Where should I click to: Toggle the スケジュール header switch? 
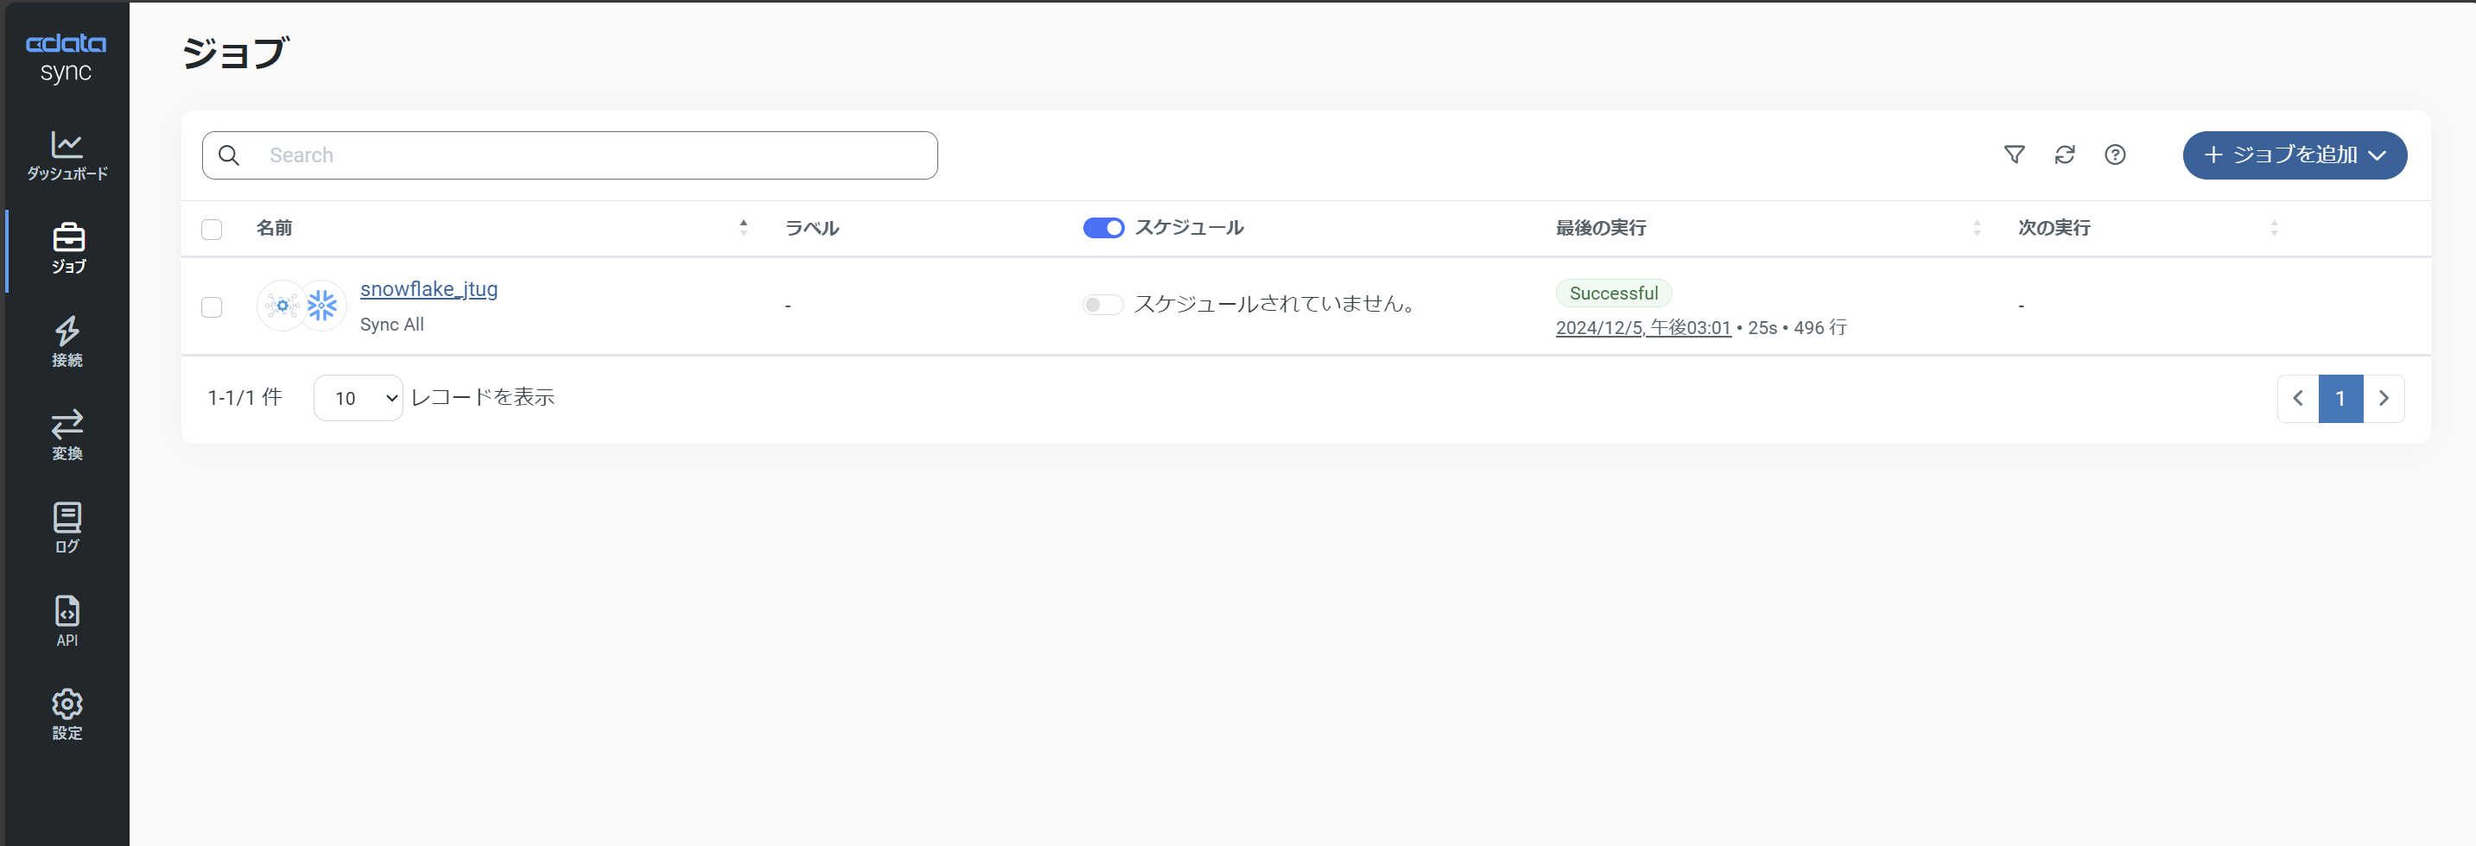point(1102,229)
